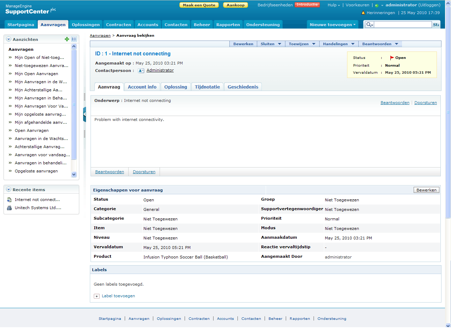Open the Rapporten main tab
This screenshot has width=451, height=329.
(x=228, y=25)
